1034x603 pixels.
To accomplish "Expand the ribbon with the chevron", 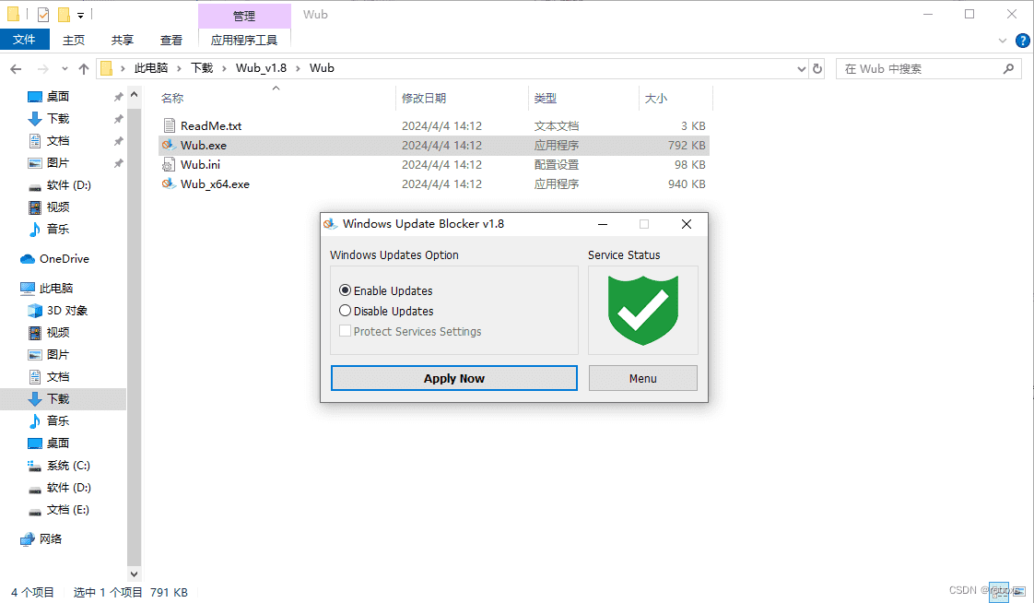I will click(1003, 41).
